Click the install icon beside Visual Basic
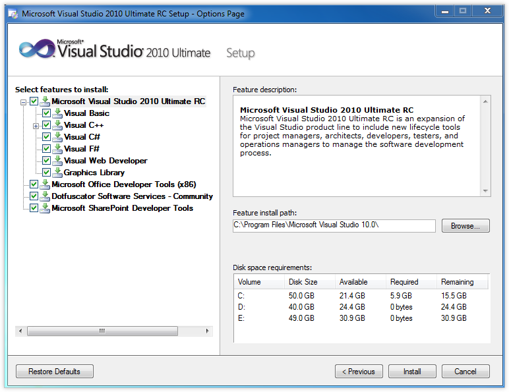509x392 pixels. pos(57,113)
